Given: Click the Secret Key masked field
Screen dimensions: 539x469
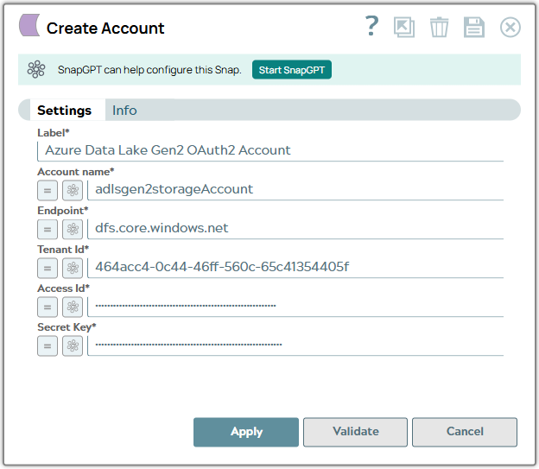Looking at the screenshot, I should (x=295, y=345).
